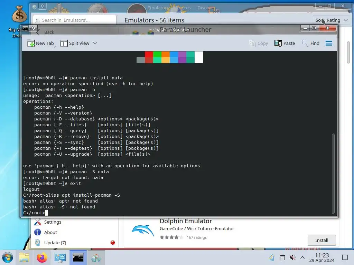Click 'Emulators - 56 items' heading

click(x=154, y=20)
